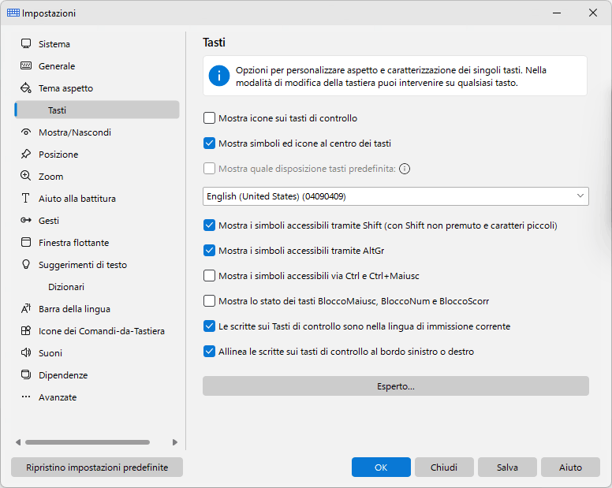612x488 pixels.
Task: Click the Sistema monitor icon
Action: pyautogui.click(x=26, y=43)
